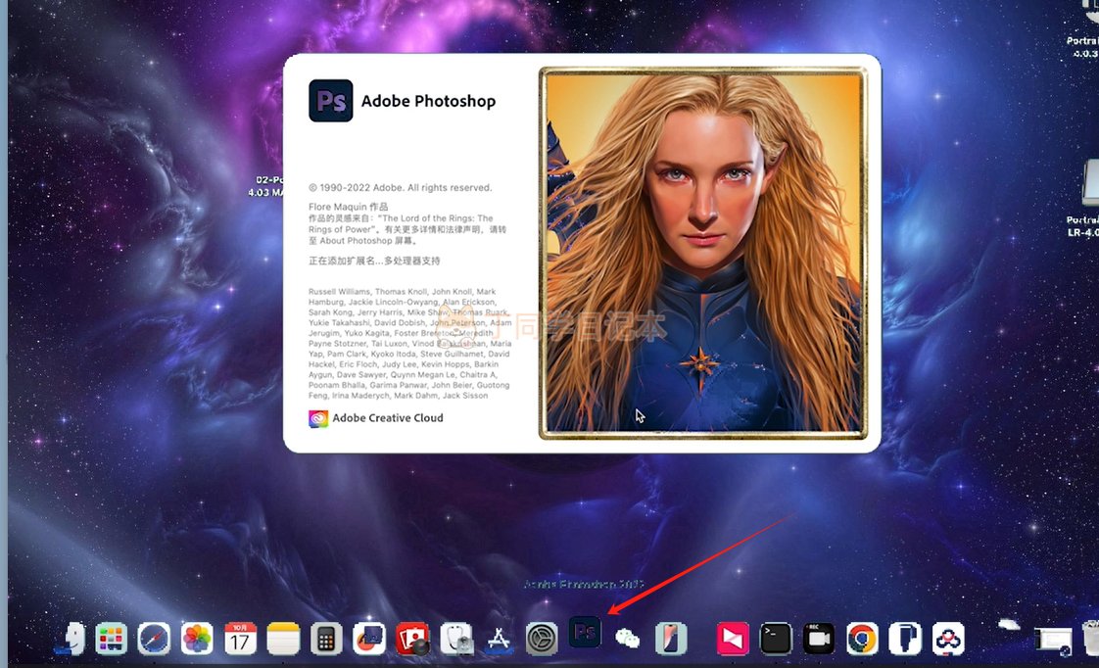Click the Ps logo on splash screen

330,101
